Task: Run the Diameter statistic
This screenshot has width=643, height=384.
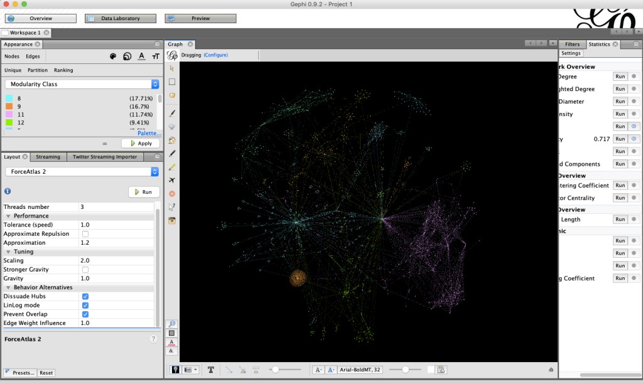Action: click(620, 102)
